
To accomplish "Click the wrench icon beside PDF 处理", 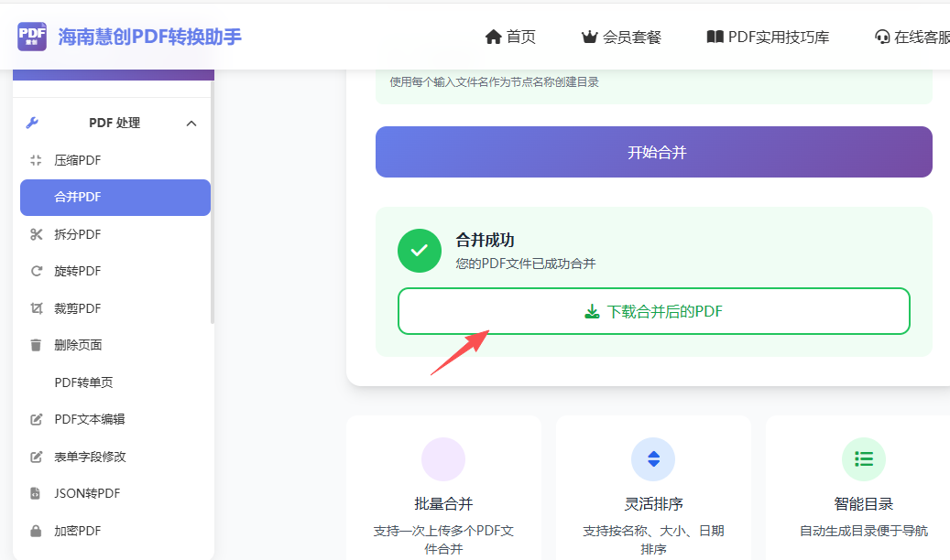I will pos(32,123).
